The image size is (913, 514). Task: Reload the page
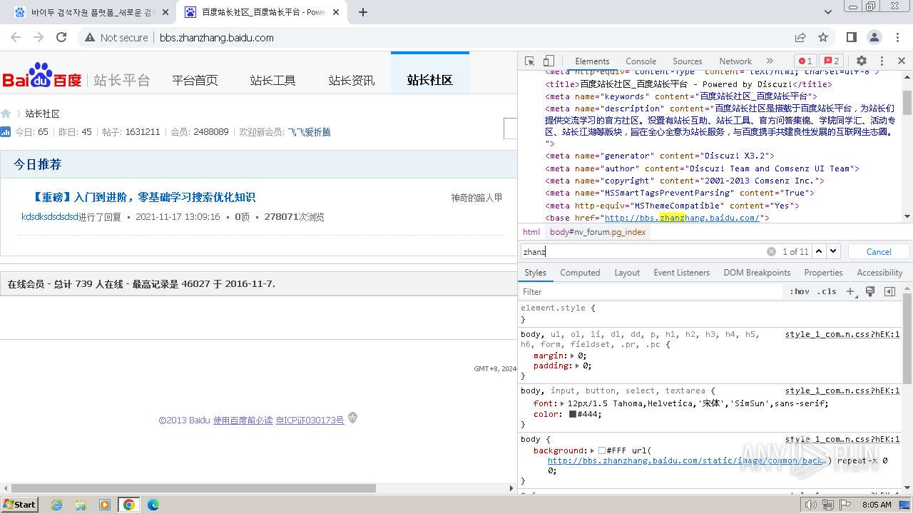coord(61,37)
